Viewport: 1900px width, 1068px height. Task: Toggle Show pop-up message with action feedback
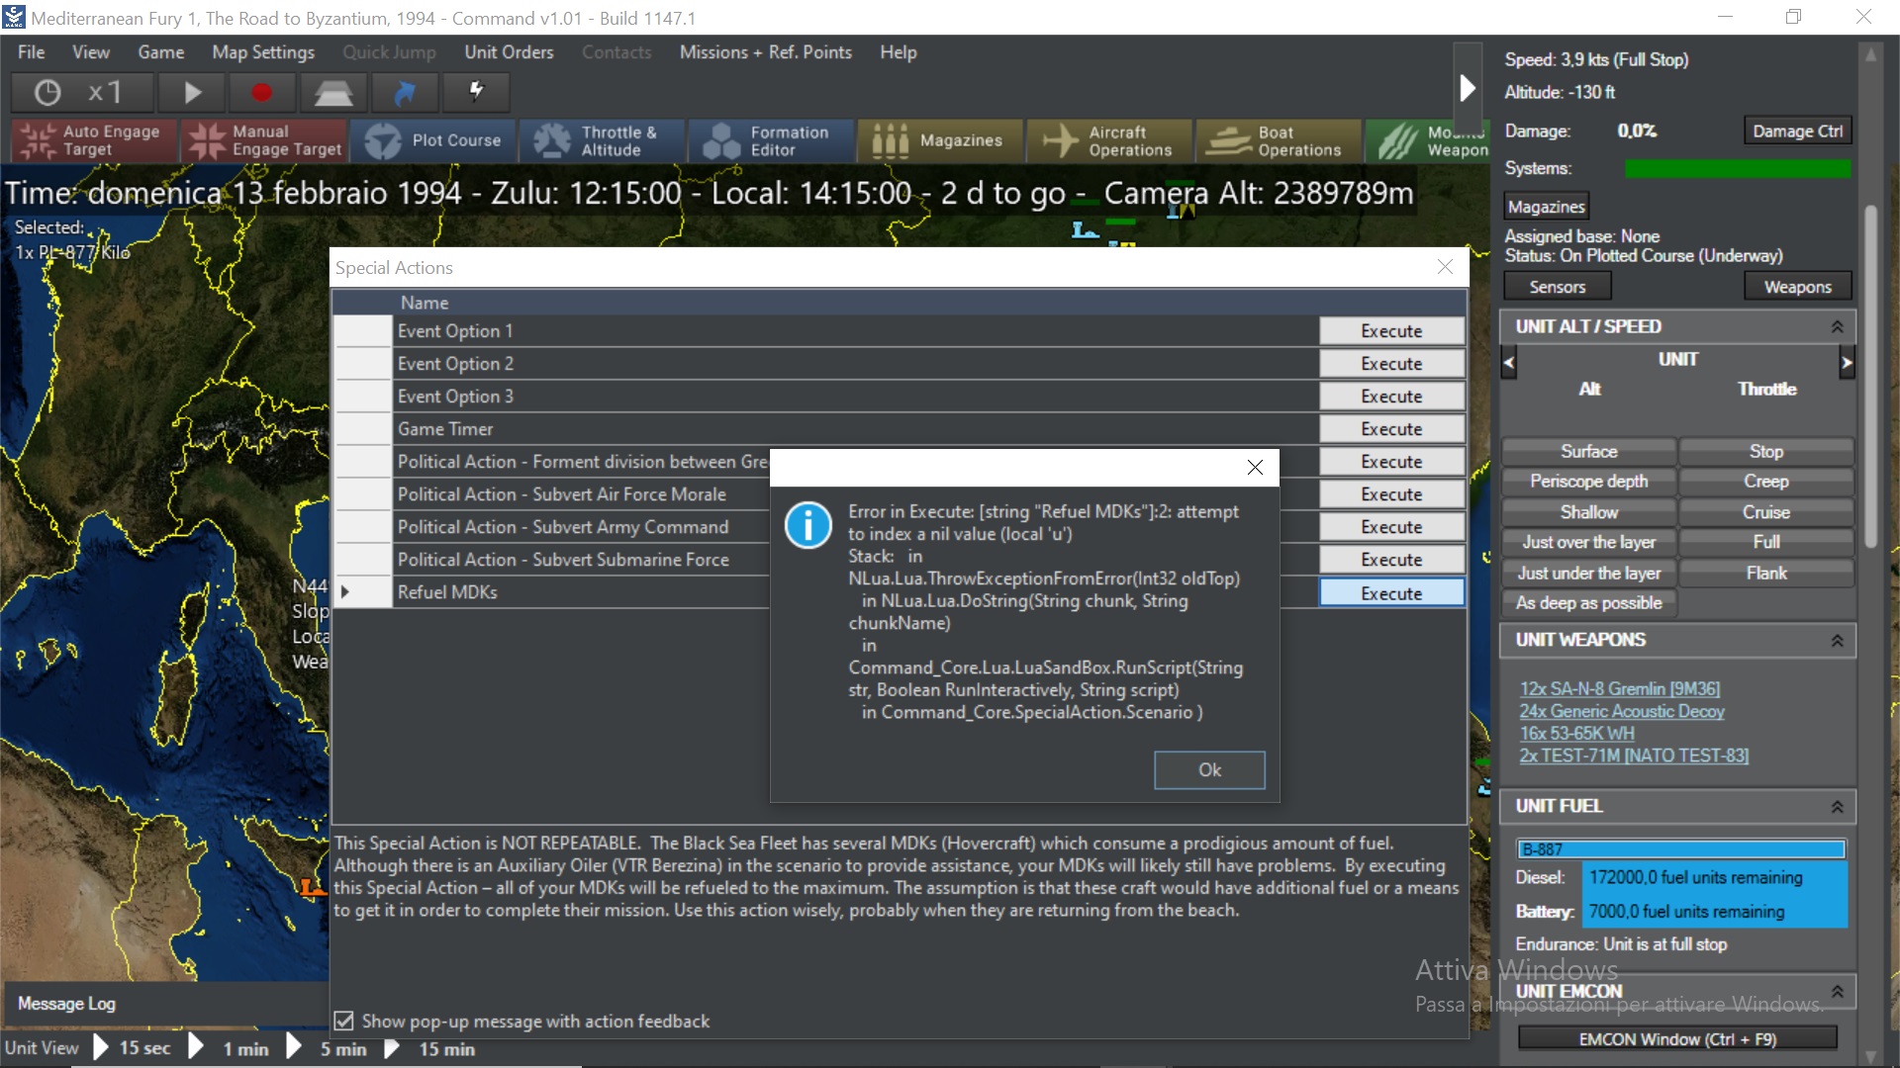pyautogui.click(x=344, y=1021)
